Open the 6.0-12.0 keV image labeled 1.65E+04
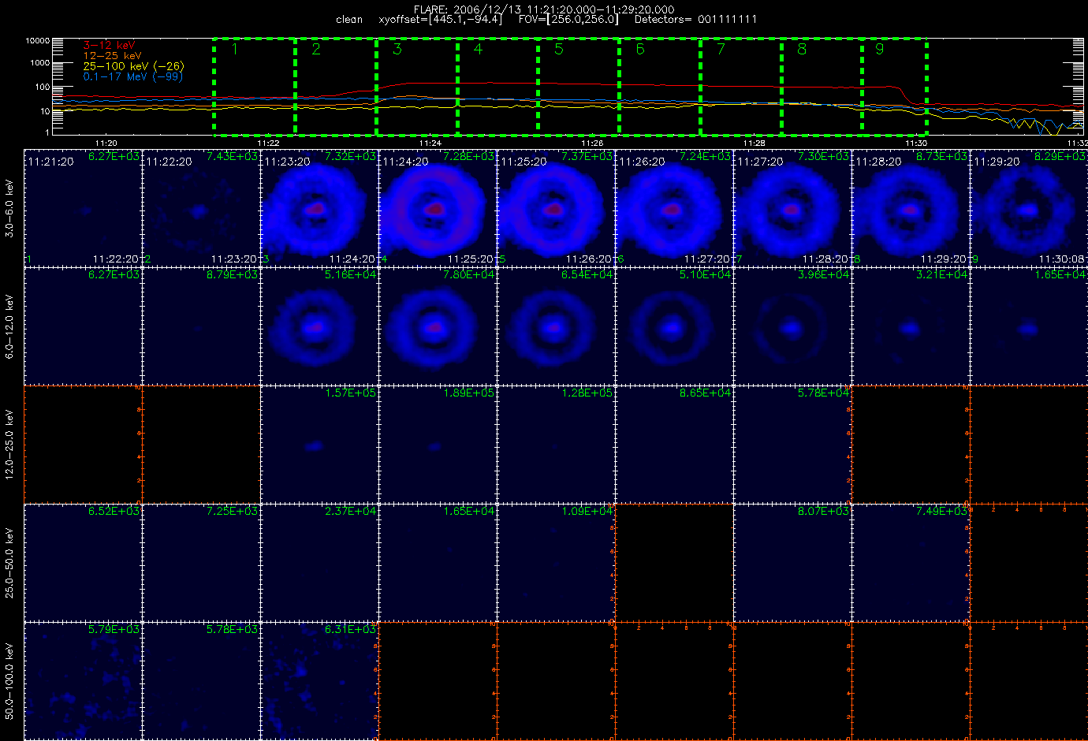 [1029, 326]
